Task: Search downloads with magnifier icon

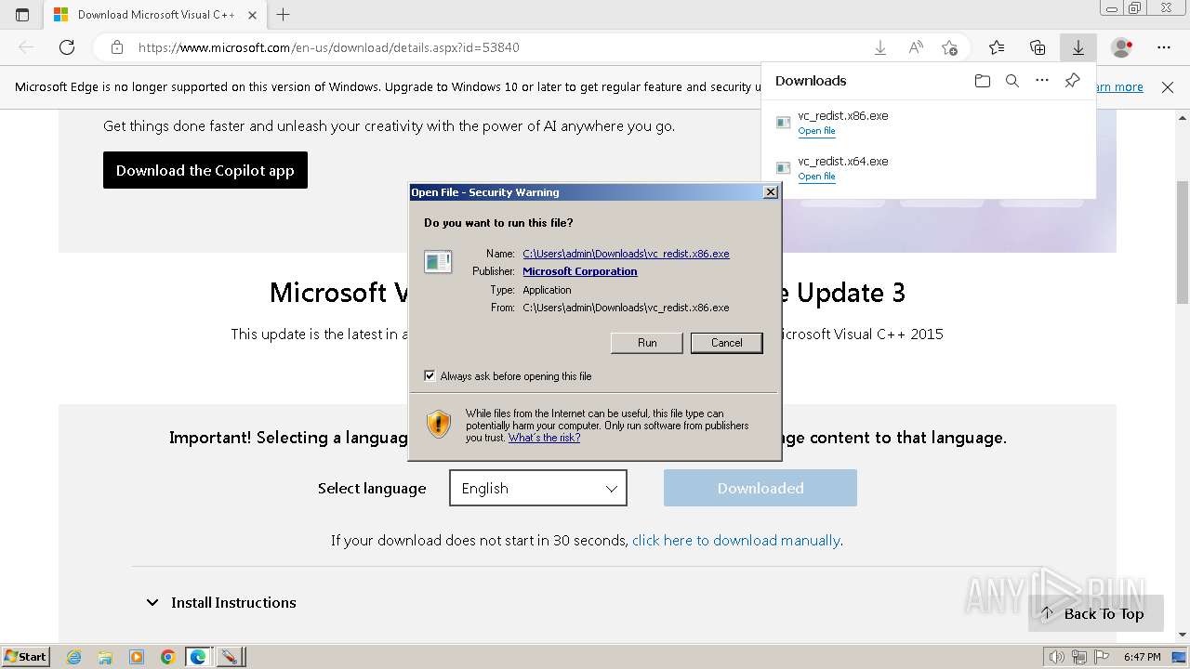Action: pyautogui.click(x=1012, y=81)
